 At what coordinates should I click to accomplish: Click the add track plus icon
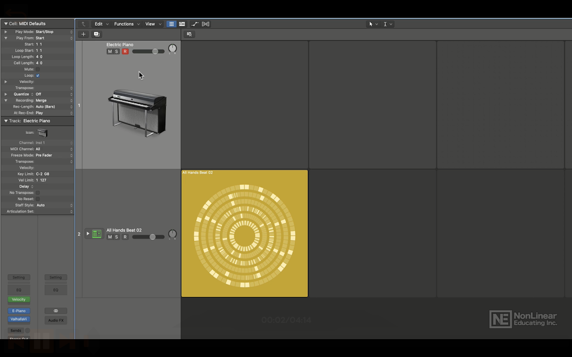pos(83,34)
